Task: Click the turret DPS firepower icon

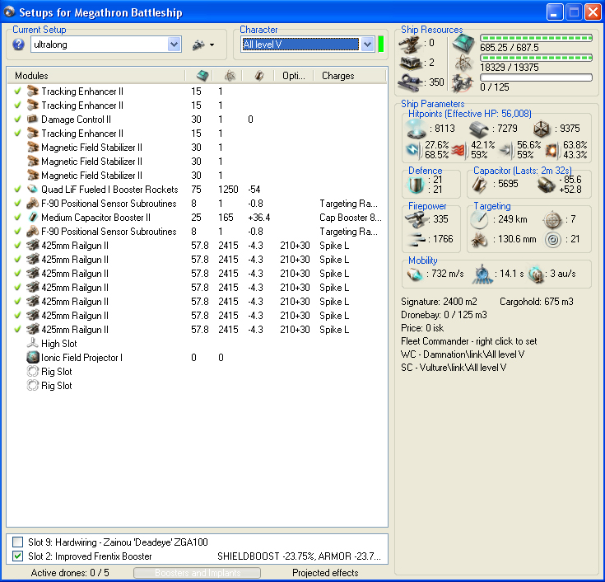Action: coord(416,220)
